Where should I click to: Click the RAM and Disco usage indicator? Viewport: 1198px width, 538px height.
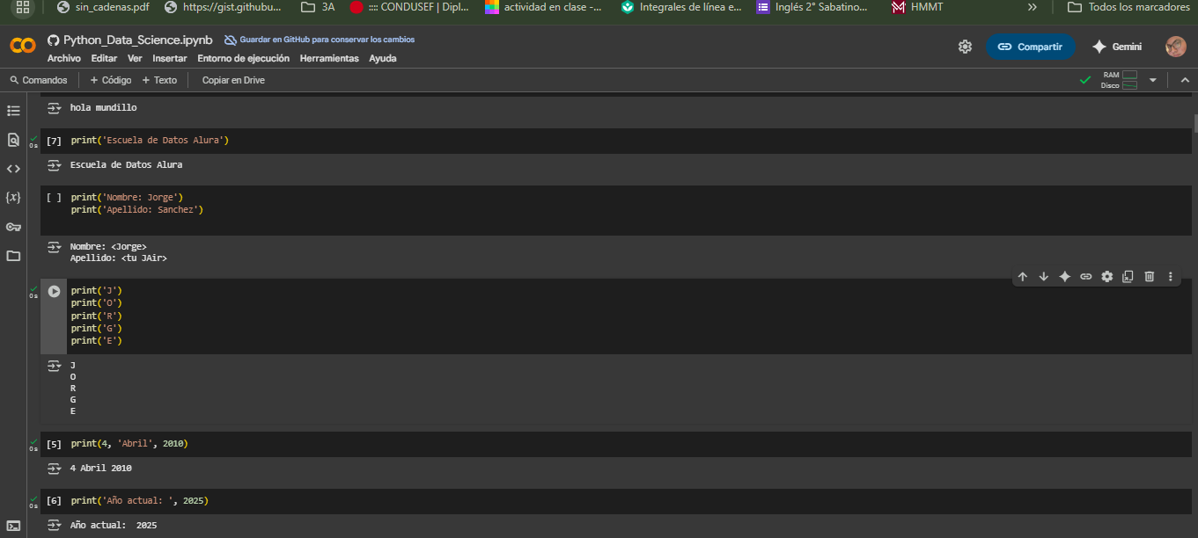[1119, 80]
